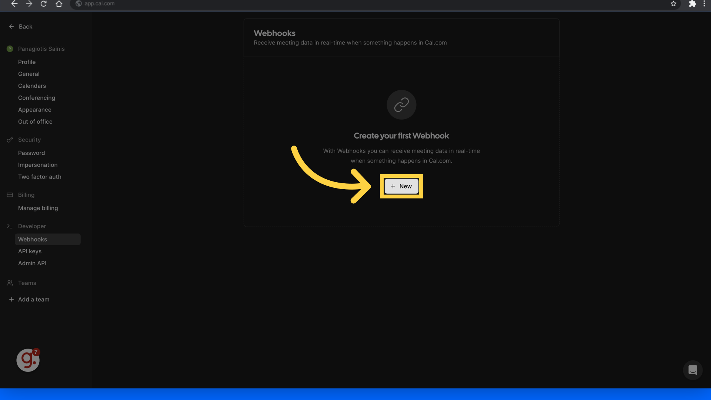Open the help chat bubble
Screen dimensions: 711x400
click(692, 370)
